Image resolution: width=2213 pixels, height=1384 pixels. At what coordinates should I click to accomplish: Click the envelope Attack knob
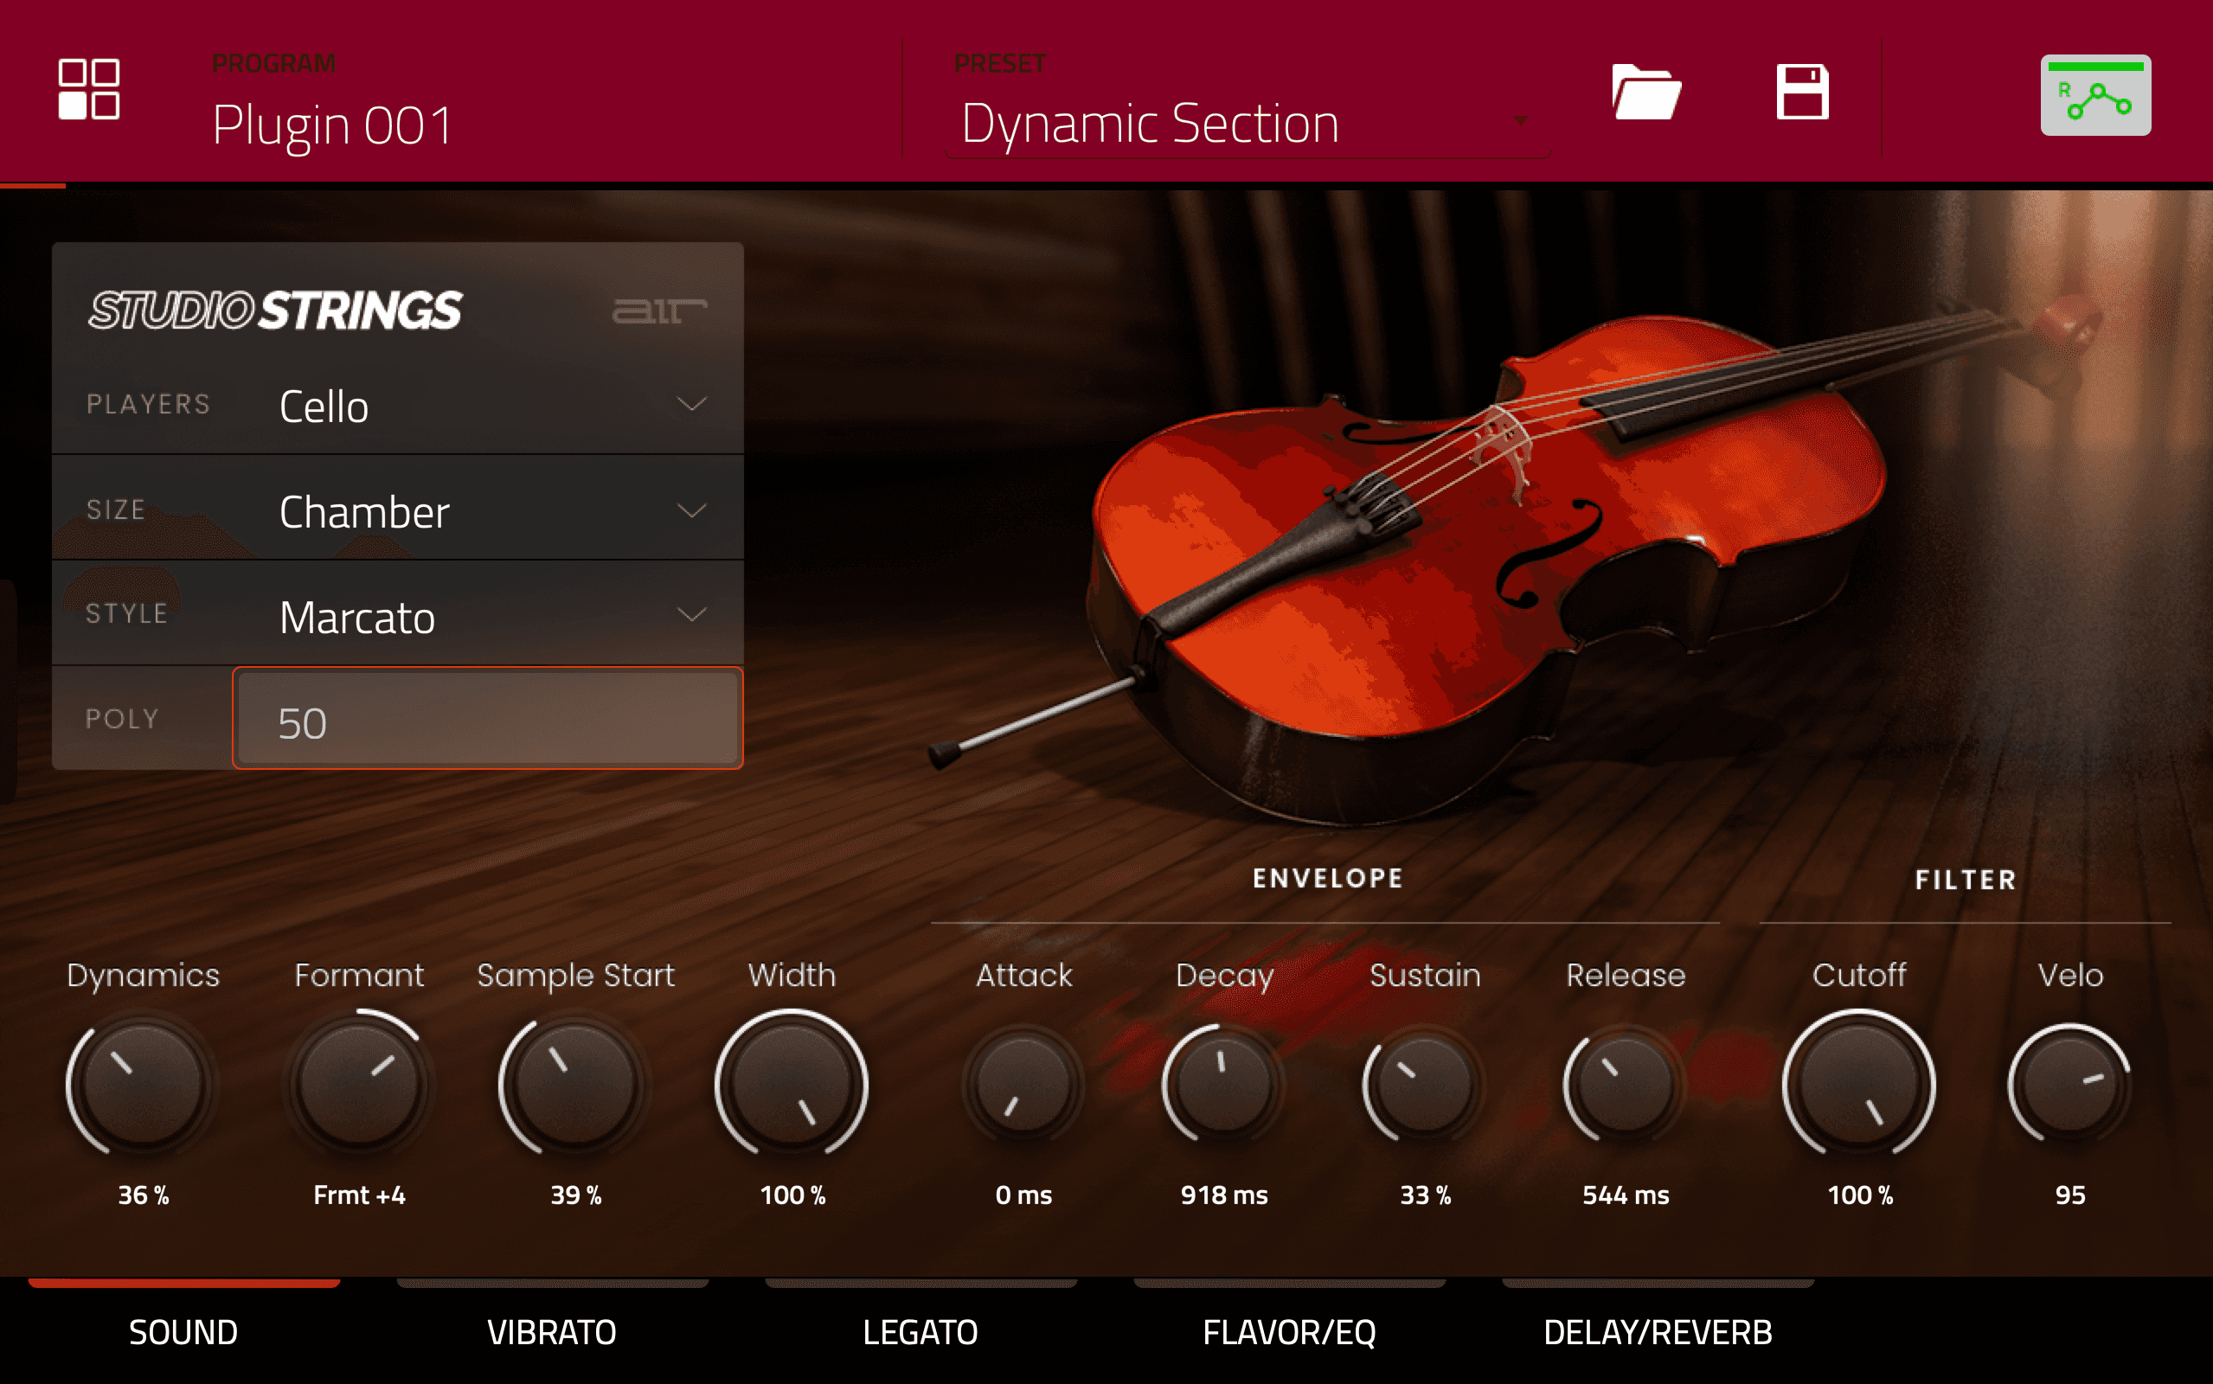coord(1023,1085)
